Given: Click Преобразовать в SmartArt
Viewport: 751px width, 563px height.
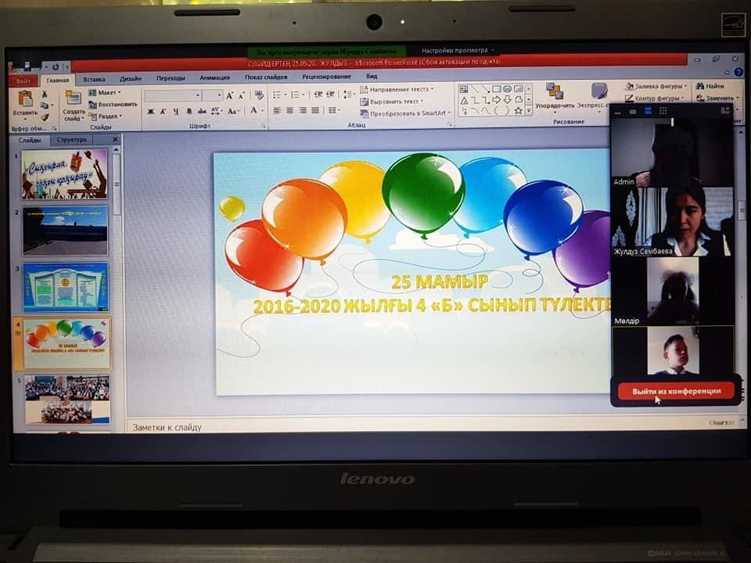Looking at the screenshot, I should (x=405, y=113).
